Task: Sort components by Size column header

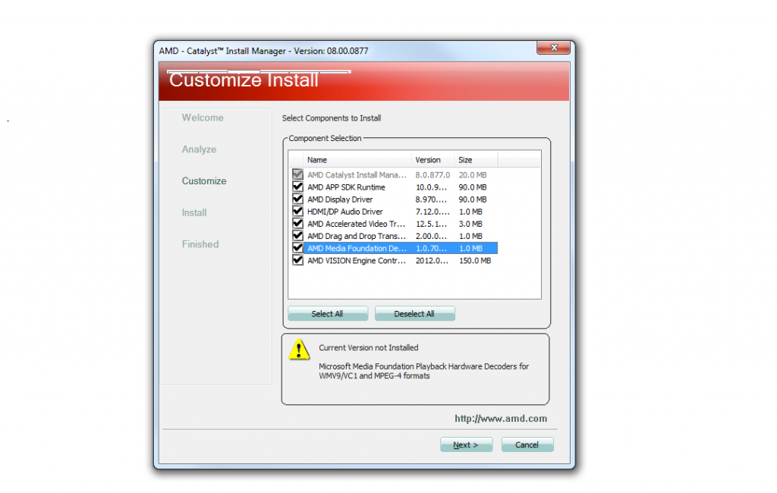Action: pos(476,159)
